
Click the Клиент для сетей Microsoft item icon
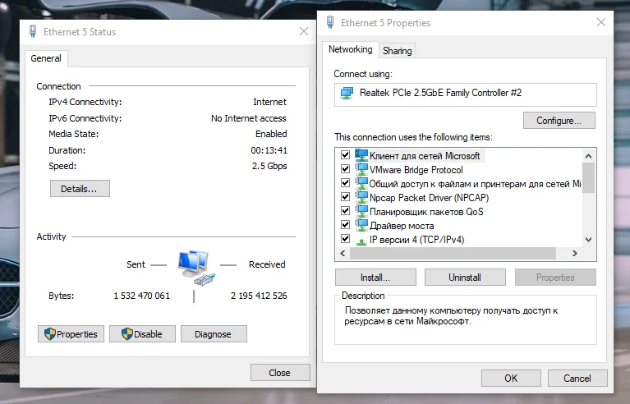361,155
